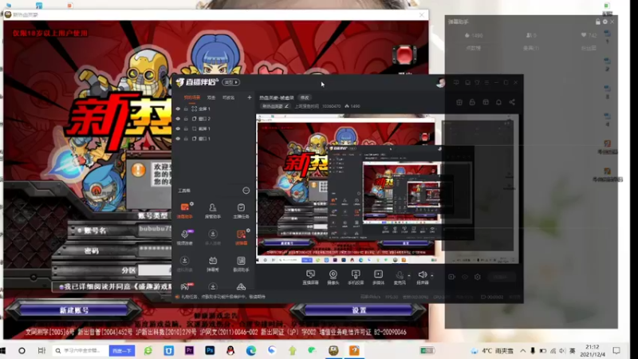
Task: Click the red round button in game window
Action: click(x=404, y=55)
